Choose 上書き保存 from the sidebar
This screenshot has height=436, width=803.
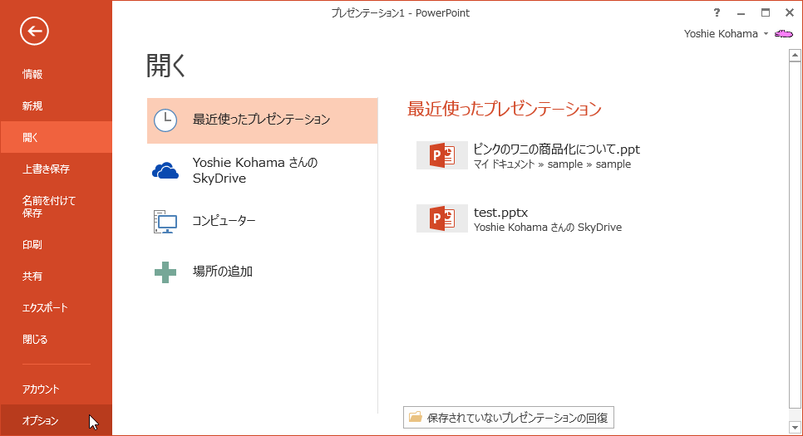56,169
